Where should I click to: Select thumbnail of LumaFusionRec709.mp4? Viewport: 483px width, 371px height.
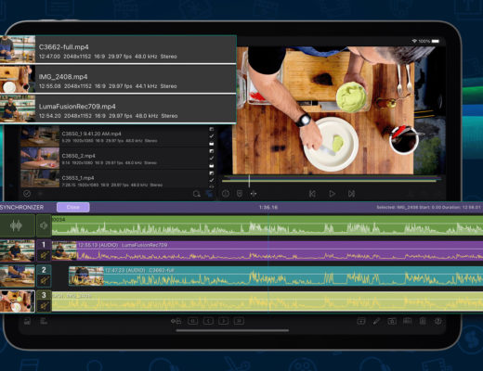tap(18, 109)
